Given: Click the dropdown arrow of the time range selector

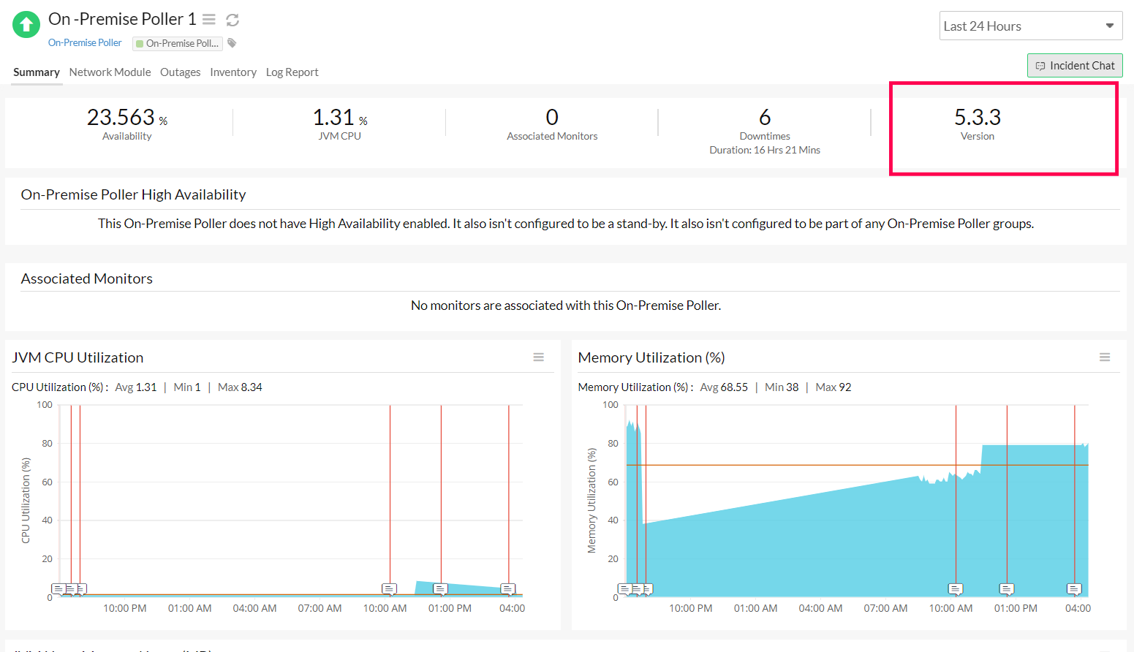Looking at the screenshot, I should point(1109,26).
